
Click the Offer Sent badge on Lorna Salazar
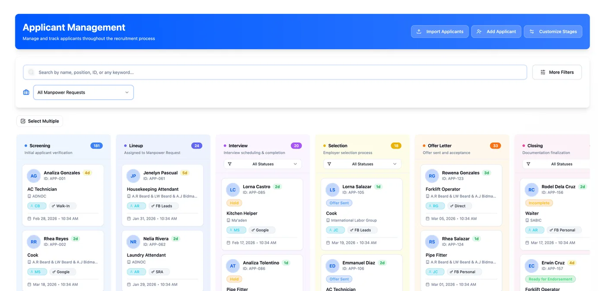(x=339, y=203)
